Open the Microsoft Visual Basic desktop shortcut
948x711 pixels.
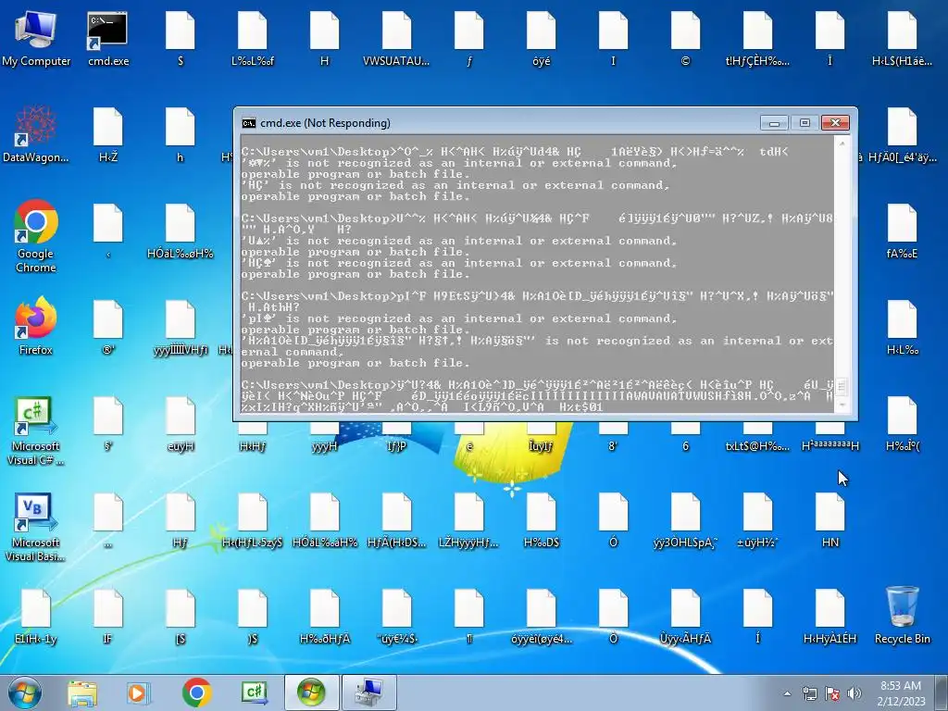36,527
